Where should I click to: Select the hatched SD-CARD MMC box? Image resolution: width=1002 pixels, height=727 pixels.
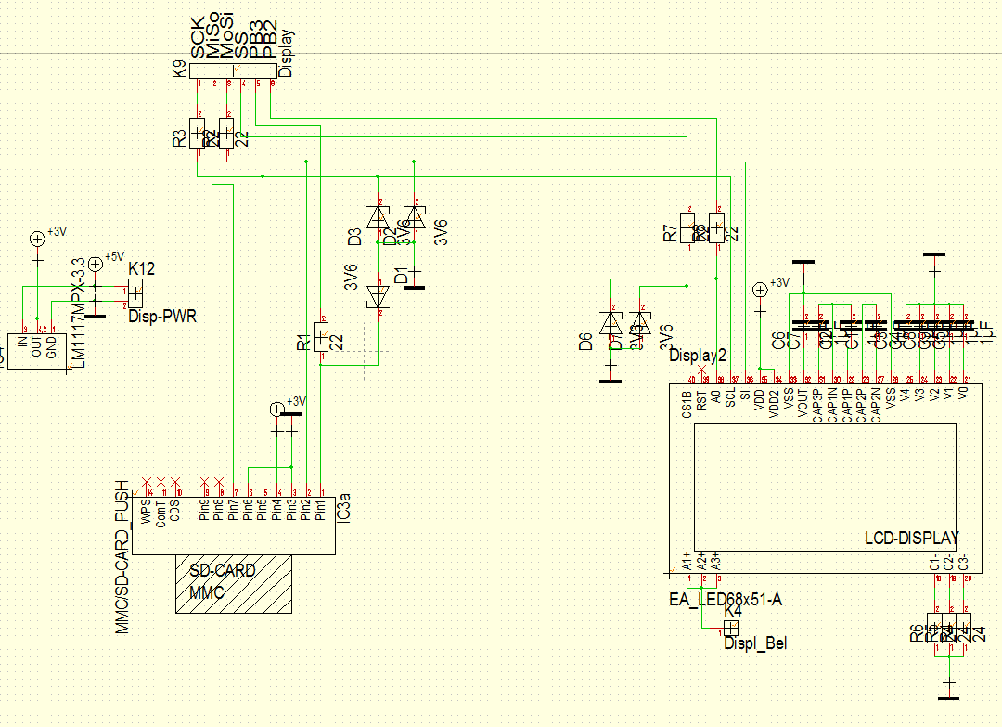point(234,584)
